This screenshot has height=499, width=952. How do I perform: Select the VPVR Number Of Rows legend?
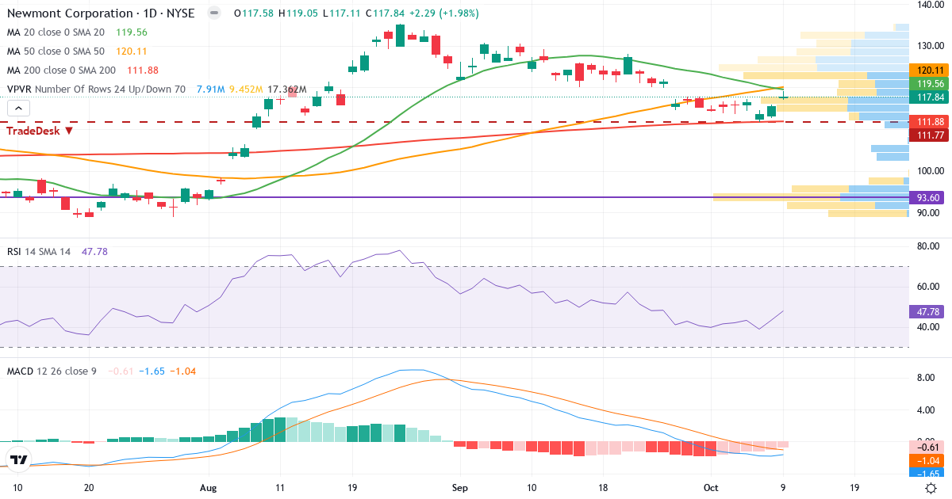(x=96, y=90)
